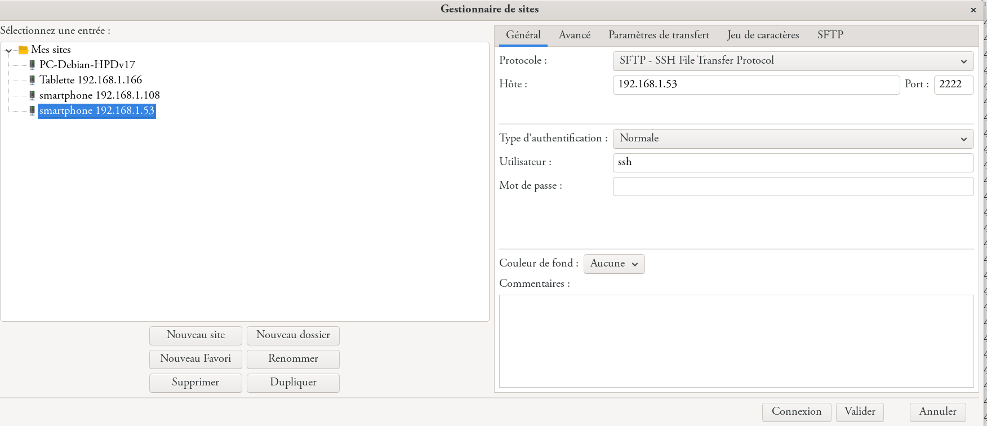This screenshot has height=426, width=987.
Task: Click the Valider button
Action: tap(860, 412)
